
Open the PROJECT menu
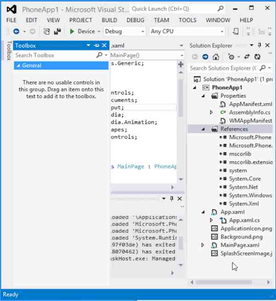tap(80, 20)
